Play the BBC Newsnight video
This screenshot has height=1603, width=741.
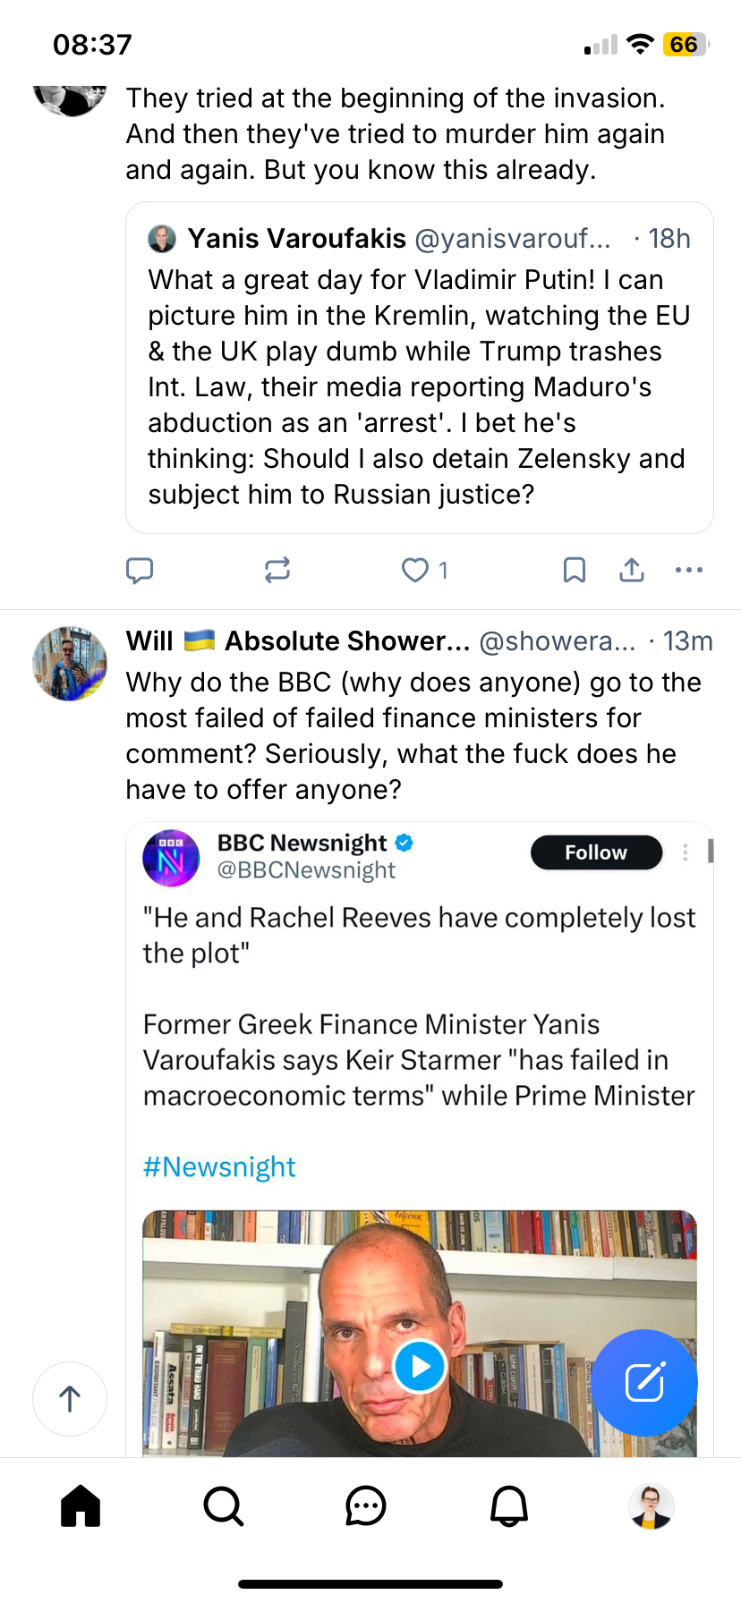pos(420,1366)
